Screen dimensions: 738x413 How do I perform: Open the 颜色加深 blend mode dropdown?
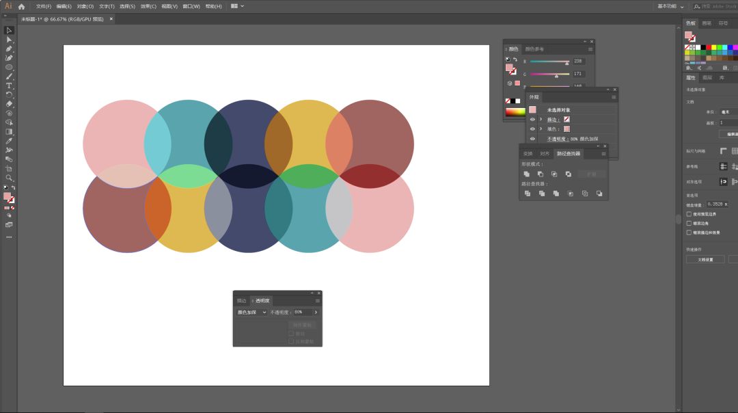[251, 312]
